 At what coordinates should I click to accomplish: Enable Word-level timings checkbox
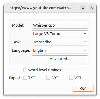pyautogui.click(x=25, y=70)
